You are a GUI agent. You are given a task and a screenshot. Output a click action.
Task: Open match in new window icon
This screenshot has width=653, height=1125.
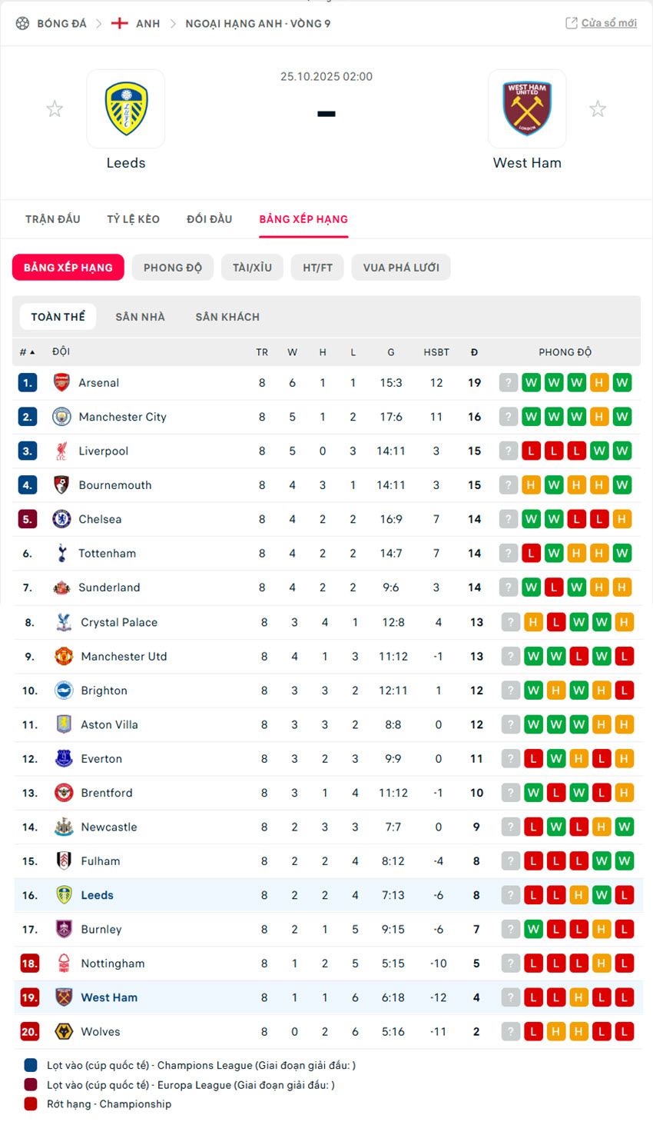click(572, 23)
